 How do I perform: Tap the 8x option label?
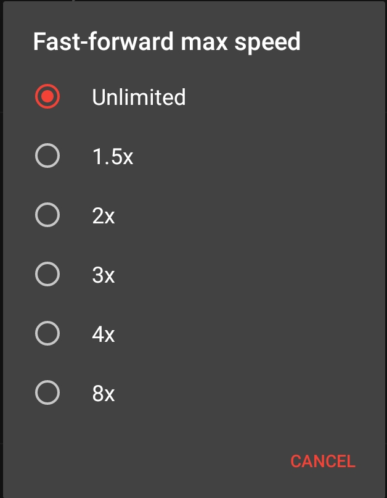click(102, 393)
